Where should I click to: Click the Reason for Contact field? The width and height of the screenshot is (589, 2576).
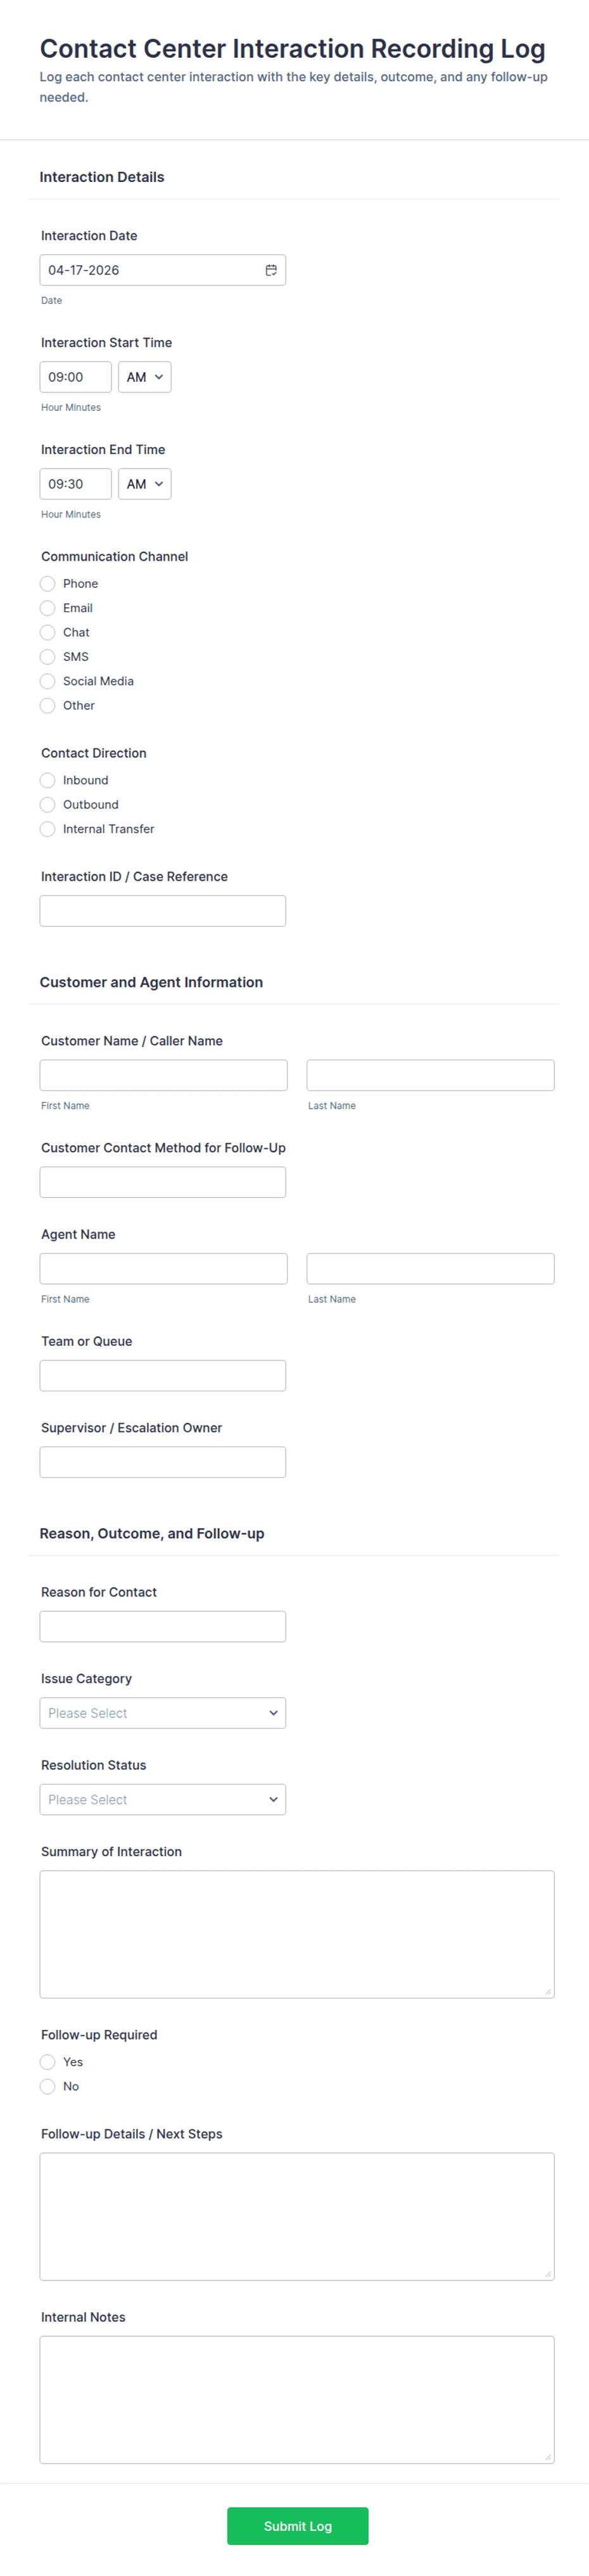(x=163, y=1627)
